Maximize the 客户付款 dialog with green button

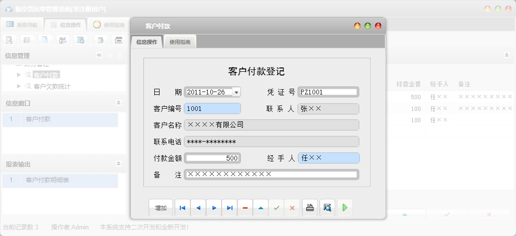point(367,26)
